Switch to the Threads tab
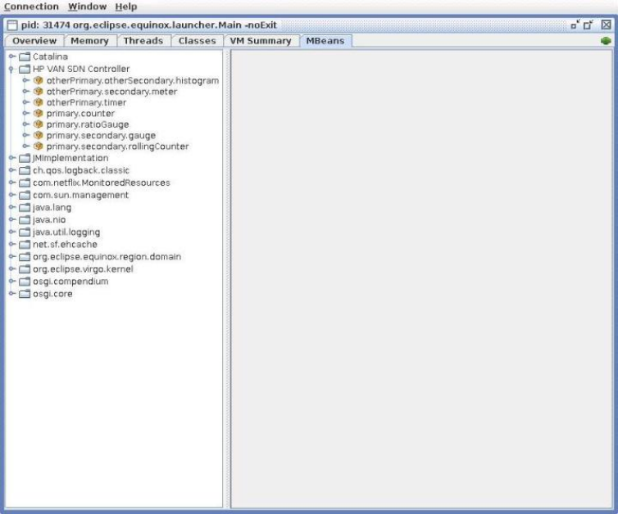Screen dimensions: 618x514 click(143, 41)
